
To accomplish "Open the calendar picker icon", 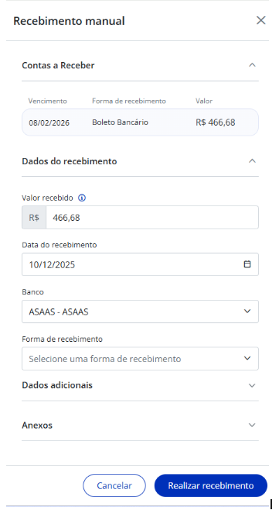I will [x=247, y=264].
